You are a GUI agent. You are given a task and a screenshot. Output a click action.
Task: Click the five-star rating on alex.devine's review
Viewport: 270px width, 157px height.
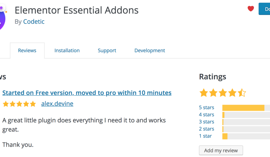pyautogui.click(x=19, y=104)
